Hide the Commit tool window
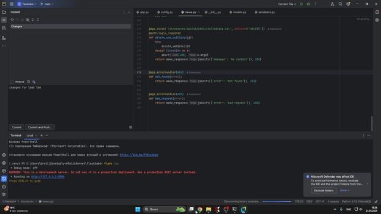Screen dimensions: 381x214 click(129, 12)
